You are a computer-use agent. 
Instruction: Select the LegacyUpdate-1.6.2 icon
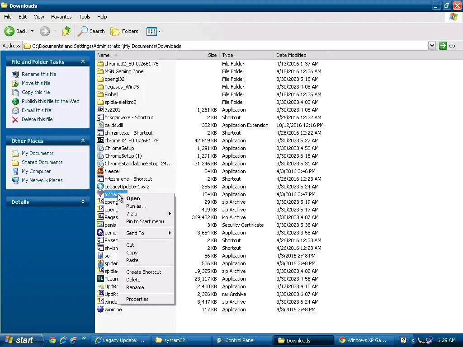100,186
